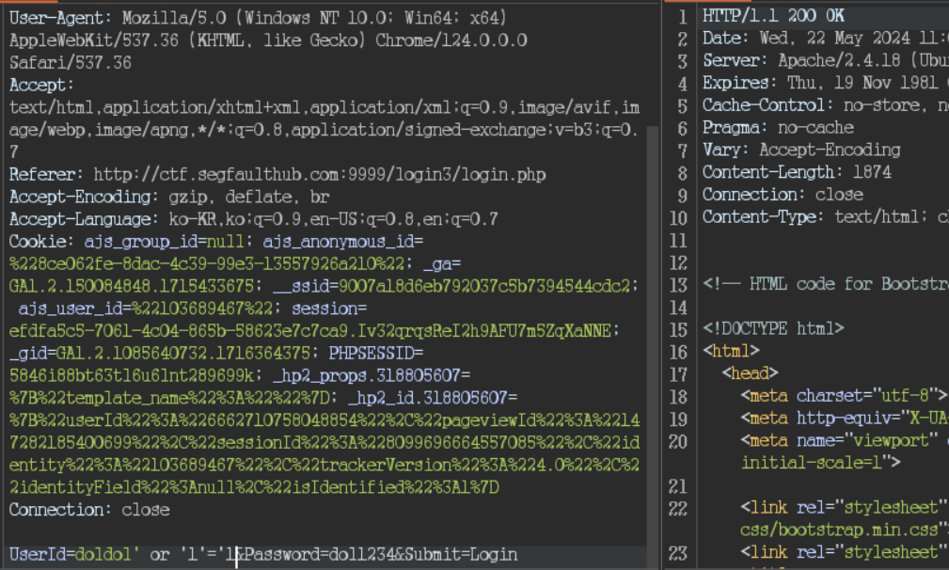This screenshot has width=949, height=570.
Task: Click the <html> tag on line 16
Action: coord(731,351)
